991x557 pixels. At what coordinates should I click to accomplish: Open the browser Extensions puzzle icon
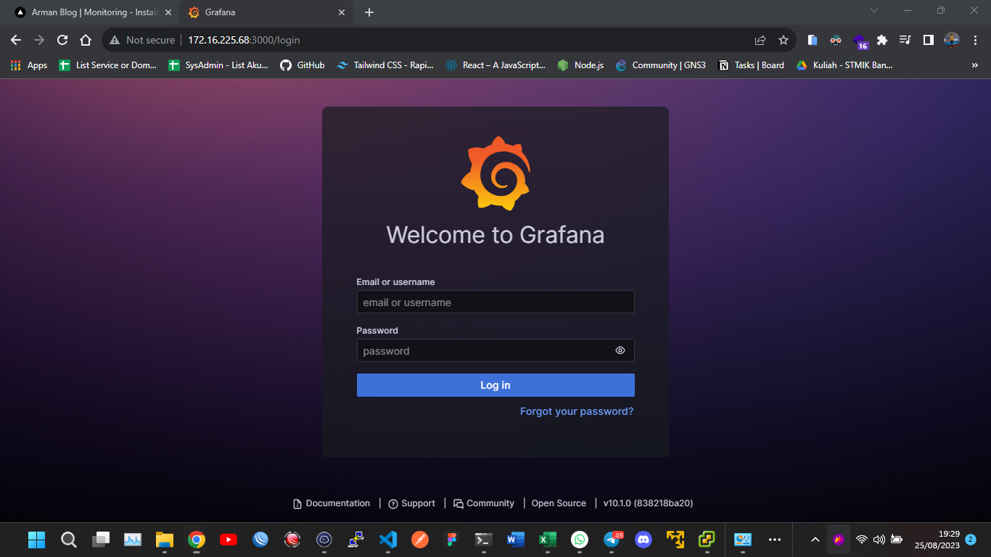point(881,41)
